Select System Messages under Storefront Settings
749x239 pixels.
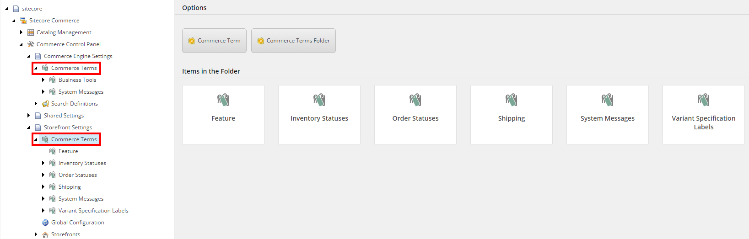coord(81,199)
